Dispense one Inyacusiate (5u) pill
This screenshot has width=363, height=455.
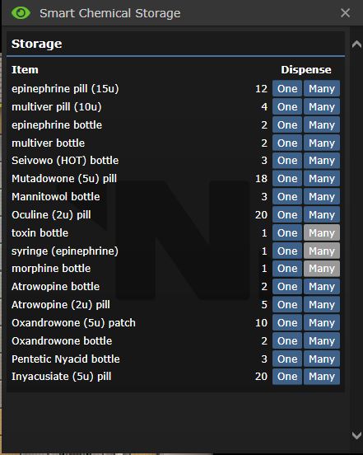pyautogui.click(x=287, y=377)
